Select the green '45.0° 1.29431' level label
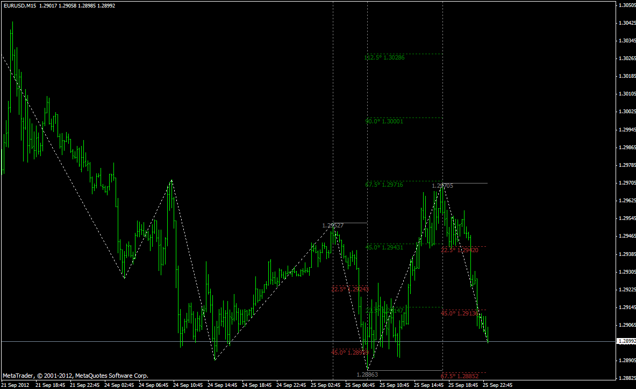Screen dimensions: 636x389 pyautogui.click(x=384, y=247)
